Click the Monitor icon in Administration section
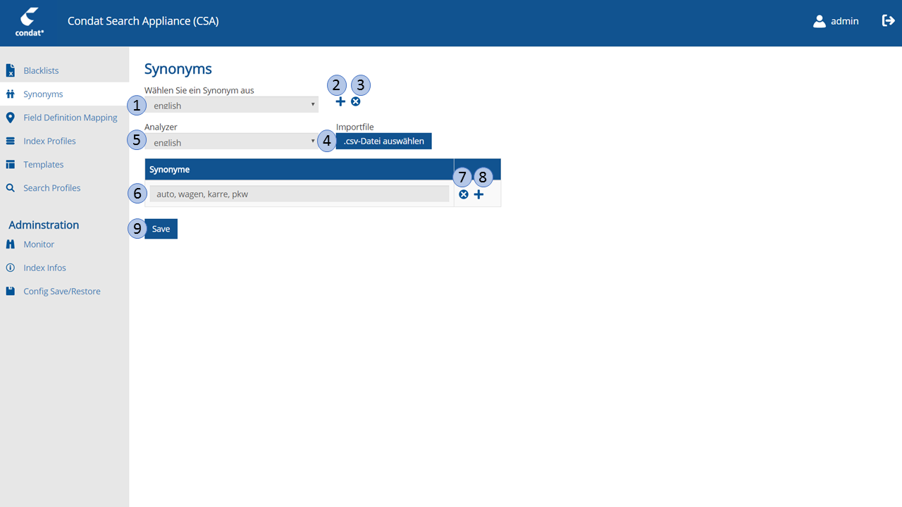The width and height of the screenshot is (902, 507). (x=10, y=244)
